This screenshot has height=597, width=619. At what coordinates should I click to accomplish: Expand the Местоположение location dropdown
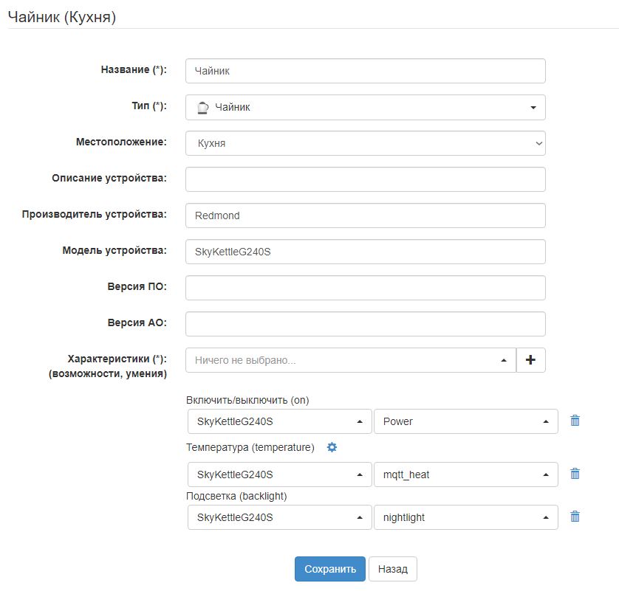[366, 142]
